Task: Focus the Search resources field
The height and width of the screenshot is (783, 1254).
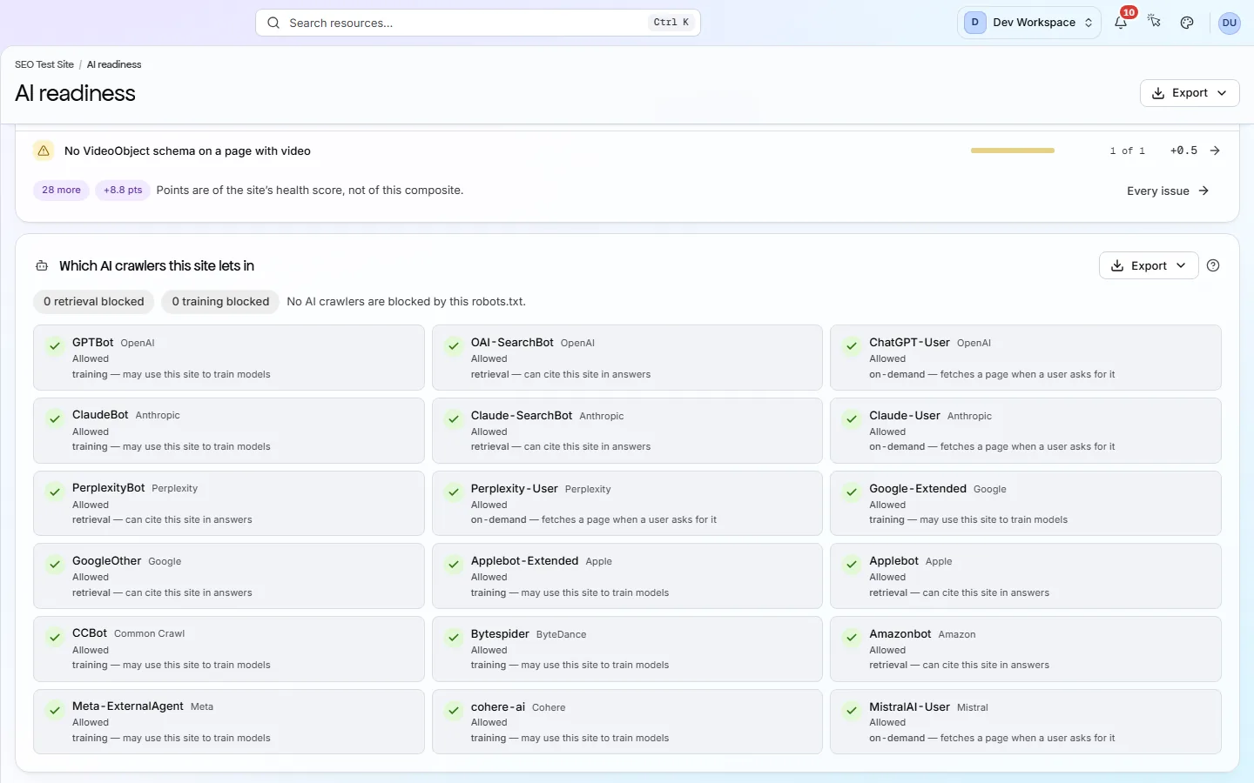Action: coord(478,23)
